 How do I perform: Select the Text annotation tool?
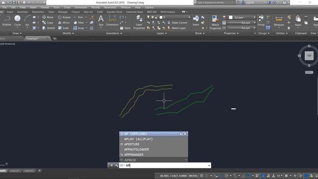pos(101,21)
